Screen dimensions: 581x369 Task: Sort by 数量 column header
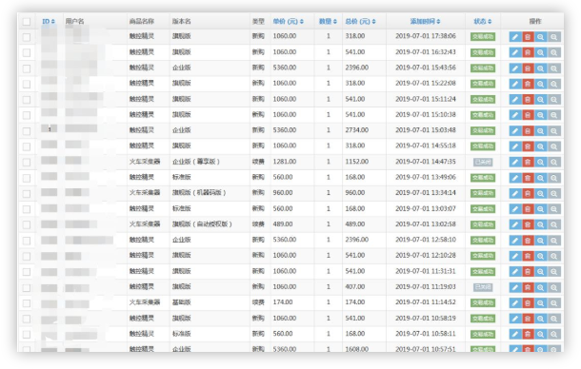click(328, 22)
